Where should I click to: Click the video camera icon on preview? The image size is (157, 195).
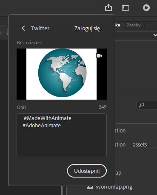point(100,56)
